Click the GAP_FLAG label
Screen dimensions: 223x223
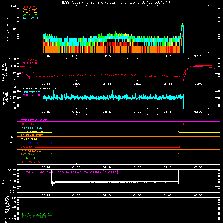point(27,124)
